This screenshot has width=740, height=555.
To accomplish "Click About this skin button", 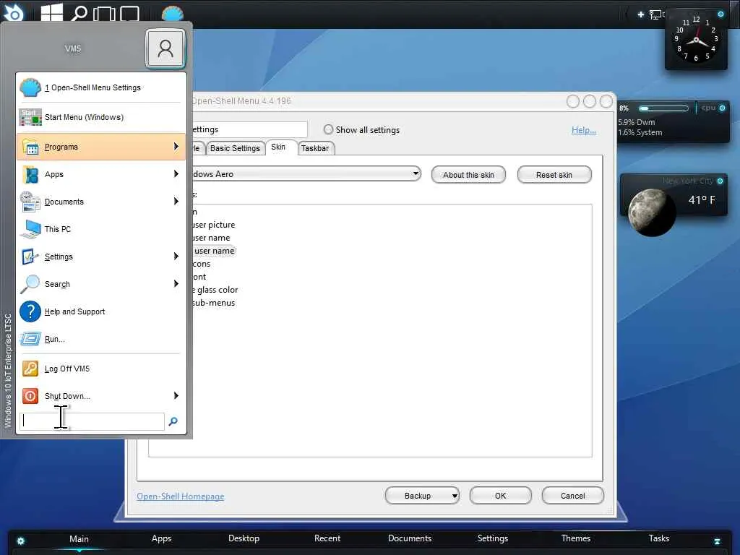I will 468,175.
